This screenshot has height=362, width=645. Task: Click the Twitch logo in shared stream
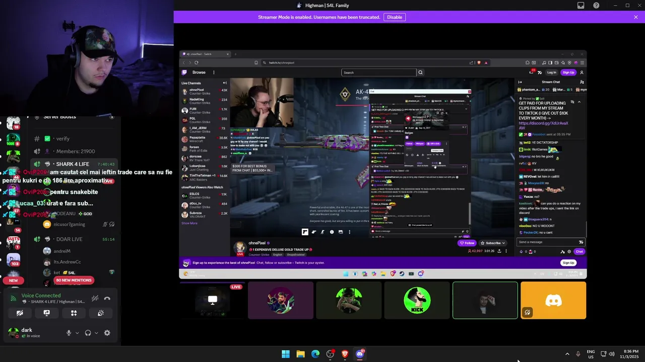[184, 72]
